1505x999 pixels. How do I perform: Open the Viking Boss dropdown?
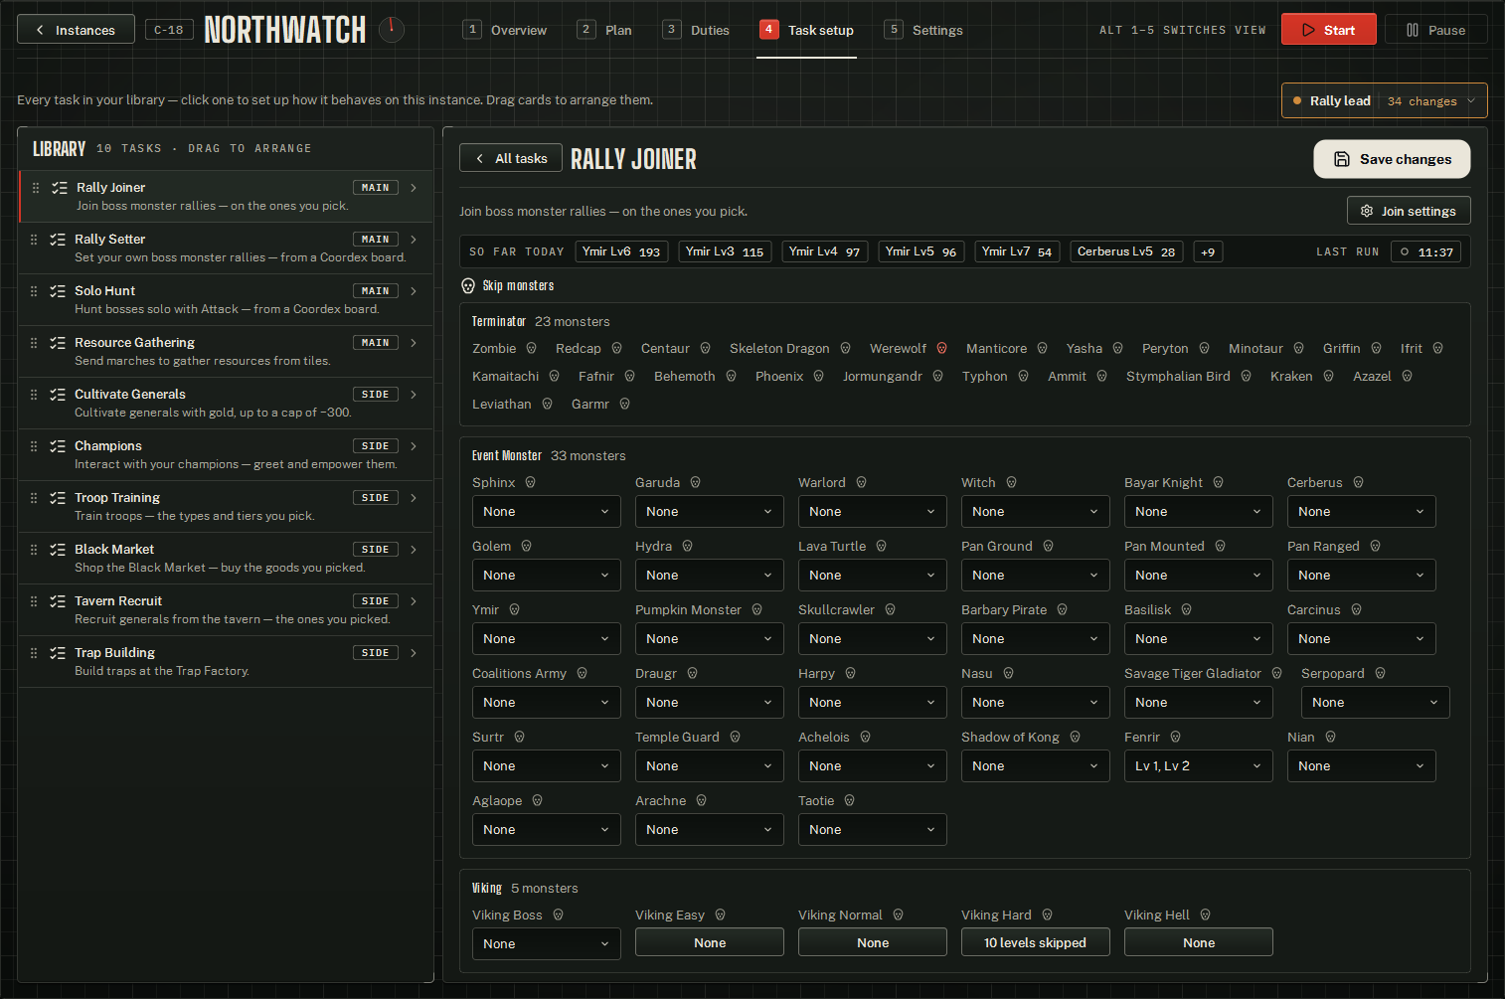tap(547, 944)
